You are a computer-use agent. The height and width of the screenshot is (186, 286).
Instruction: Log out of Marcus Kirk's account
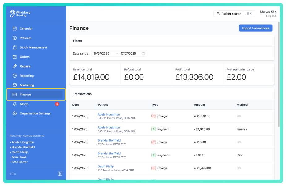pos(271,16)
